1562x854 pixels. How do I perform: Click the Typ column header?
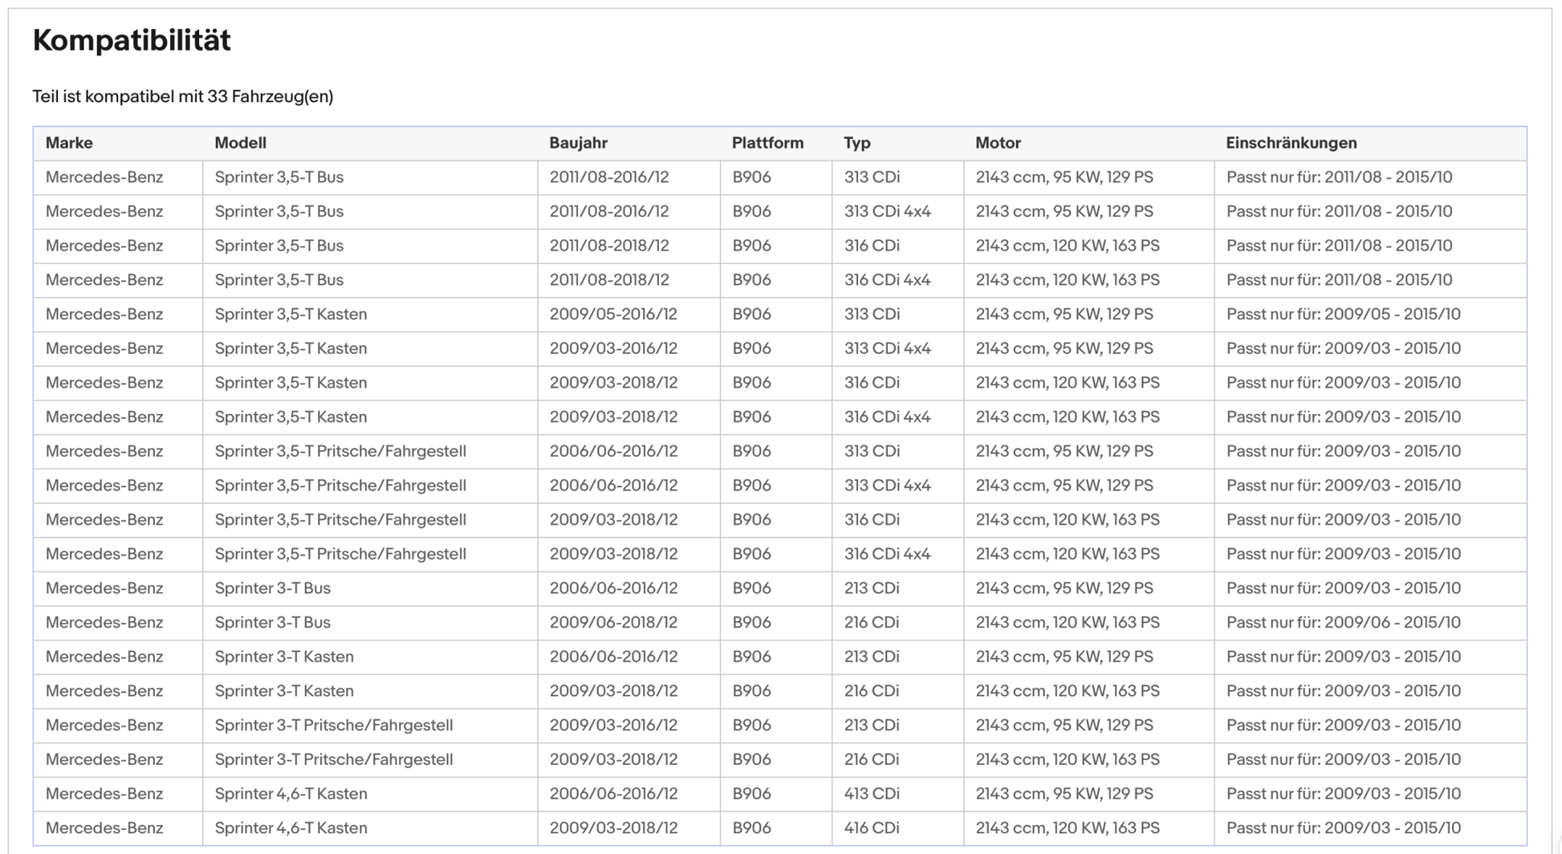[x=856, y=143]
